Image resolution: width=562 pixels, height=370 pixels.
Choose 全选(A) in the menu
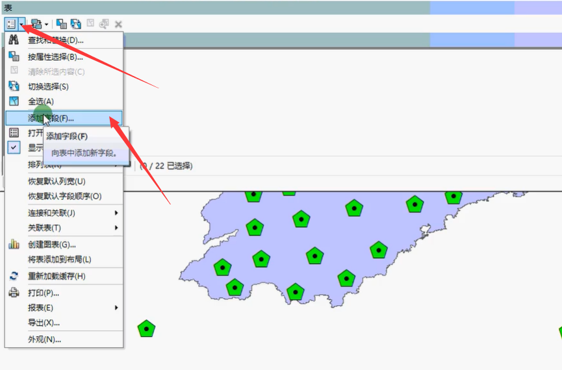(x=64, y=102)
